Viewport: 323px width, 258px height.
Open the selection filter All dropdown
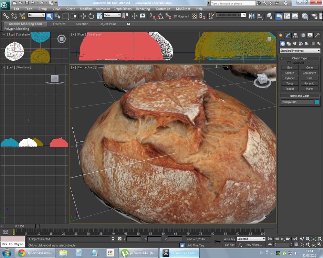click(37, 15)
